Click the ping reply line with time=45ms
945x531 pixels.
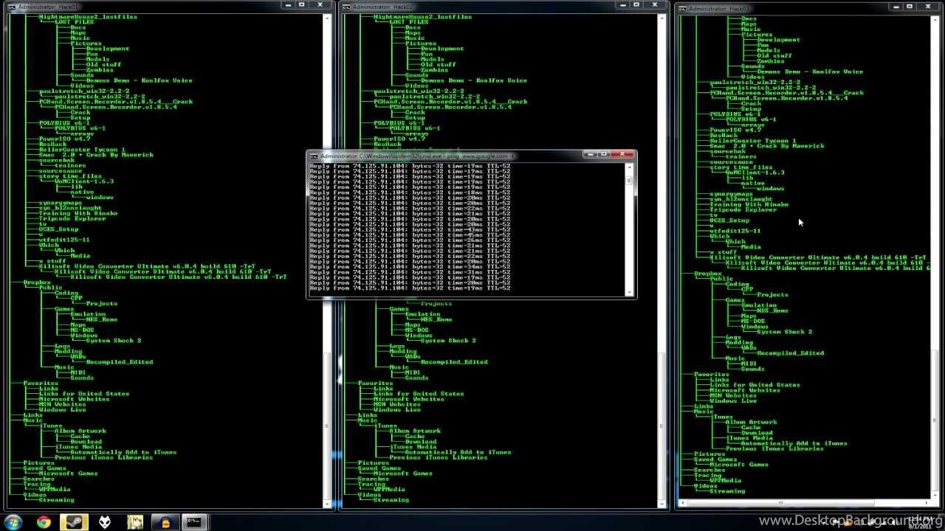click(410, 235)
